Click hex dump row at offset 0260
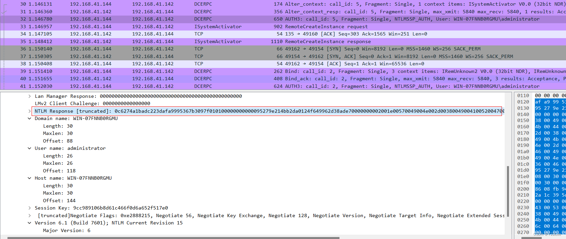The image size is (566, 239). pyautogui.click(x=541, y=226)
